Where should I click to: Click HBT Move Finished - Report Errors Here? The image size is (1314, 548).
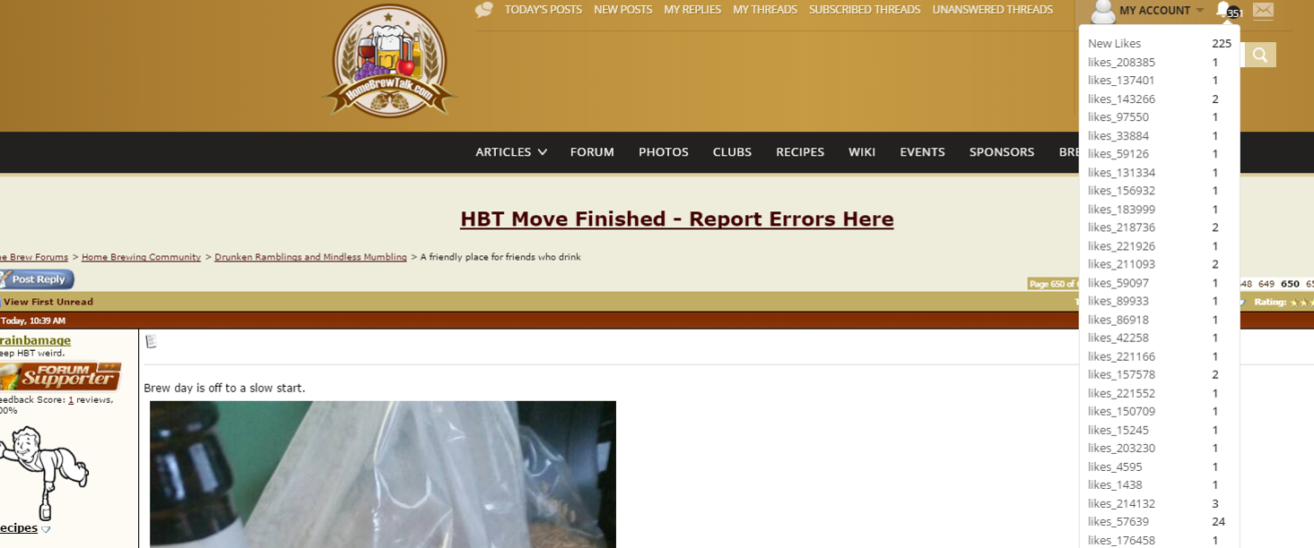point(677,219)
